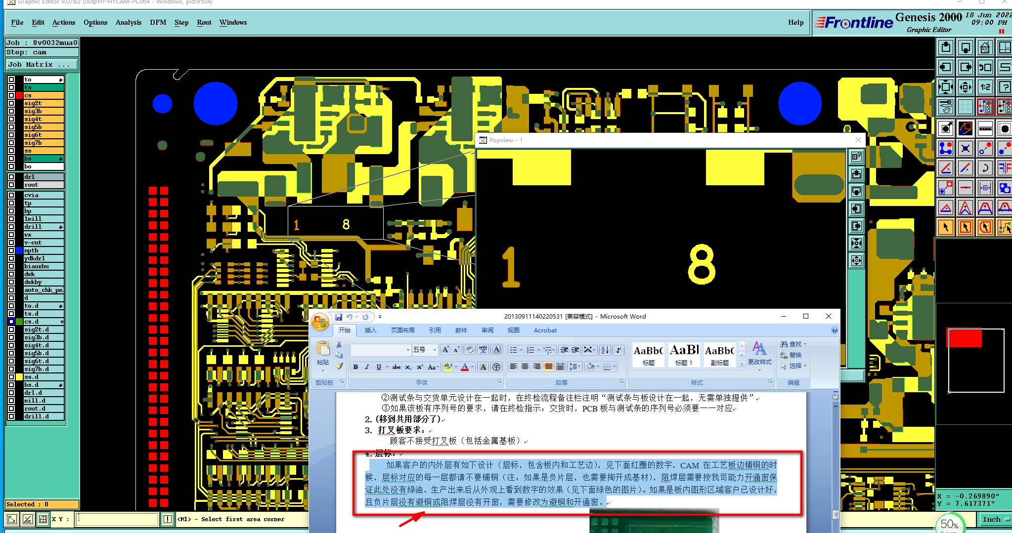Click the red region in overview thumbnail
The width and height of the screenshot is (1012, 533).
965,338
